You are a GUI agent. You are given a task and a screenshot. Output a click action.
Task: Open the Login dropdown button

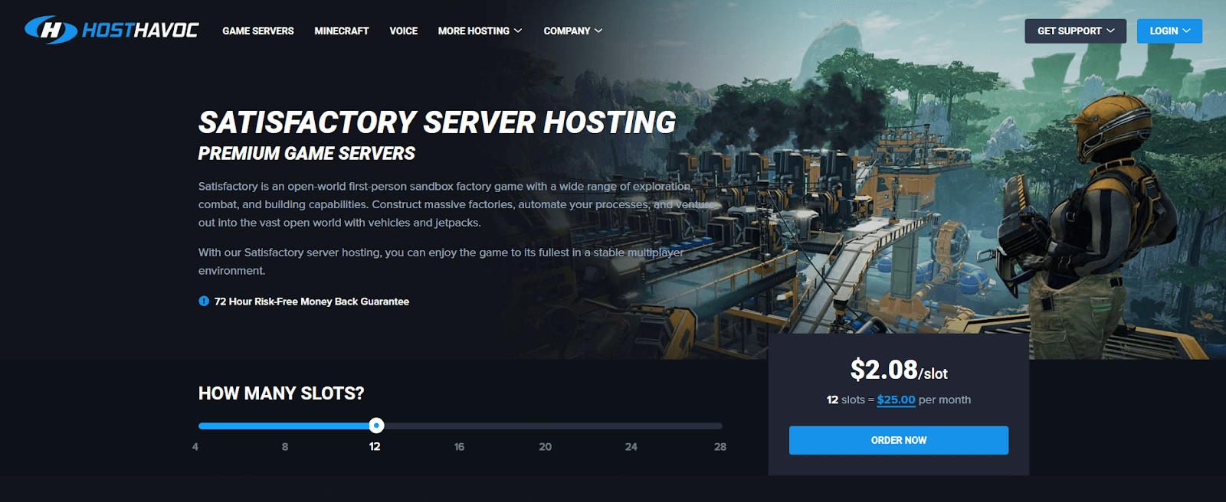point(1169,31)
